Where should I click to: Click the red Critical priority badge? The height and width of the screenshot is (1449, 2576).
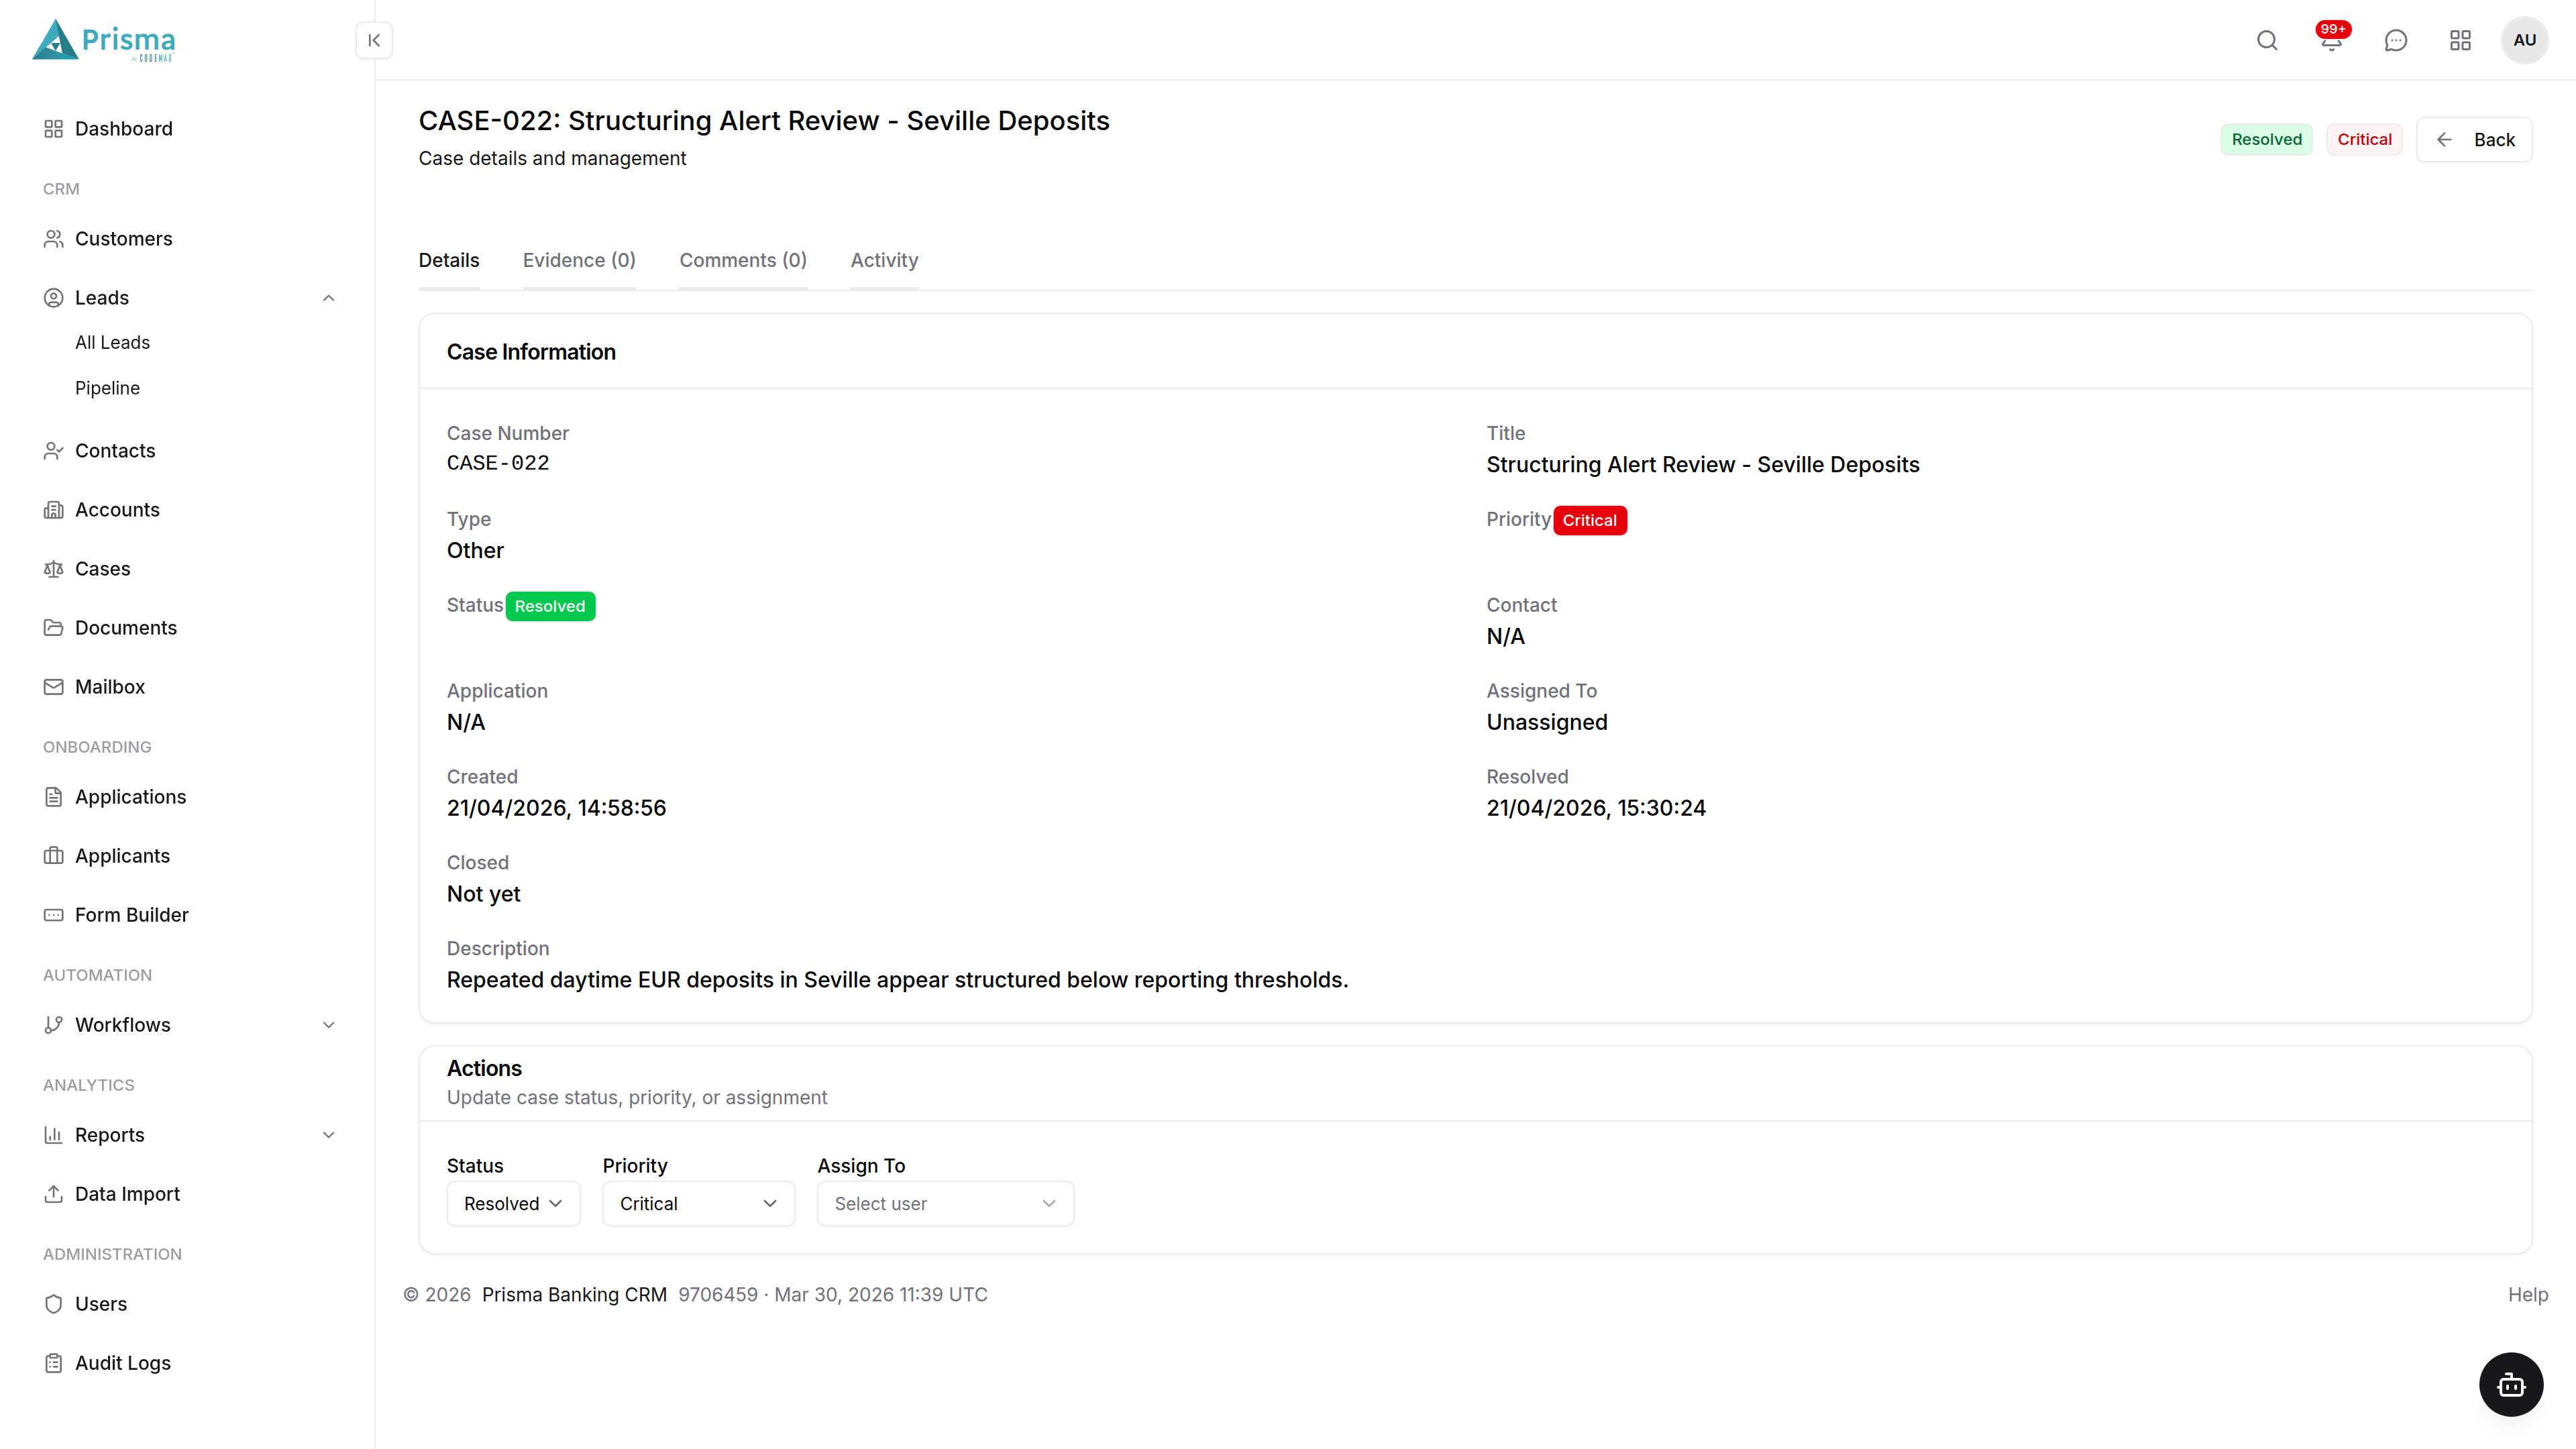tap(1590, 520)
